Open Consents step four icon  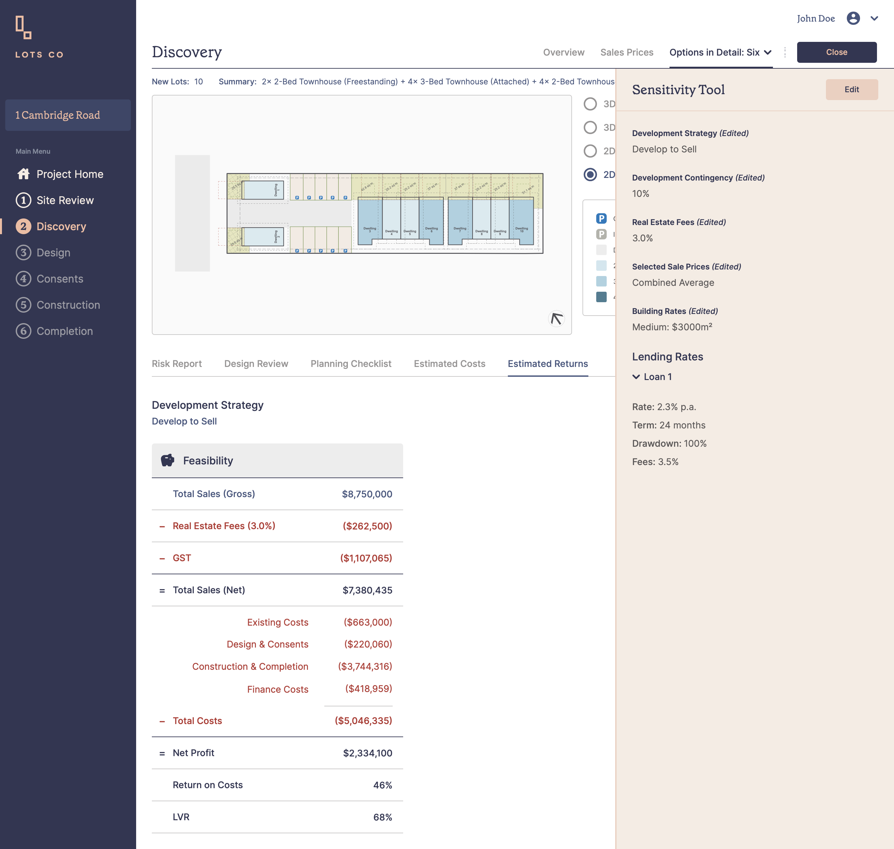24,279
